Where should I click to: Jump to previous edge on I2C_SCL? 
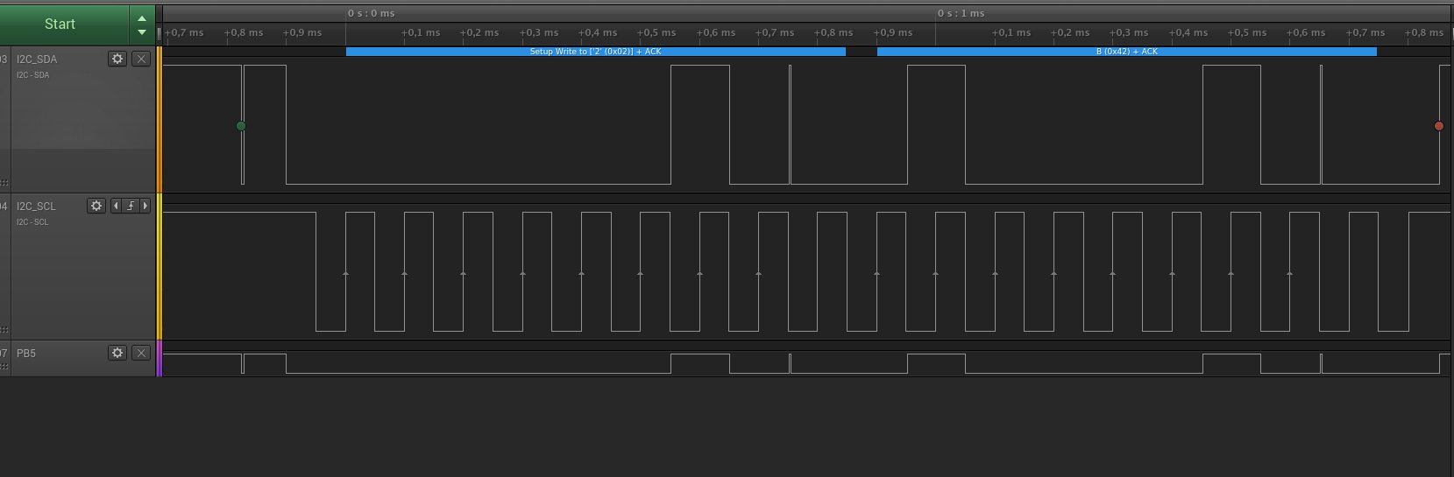116,206
